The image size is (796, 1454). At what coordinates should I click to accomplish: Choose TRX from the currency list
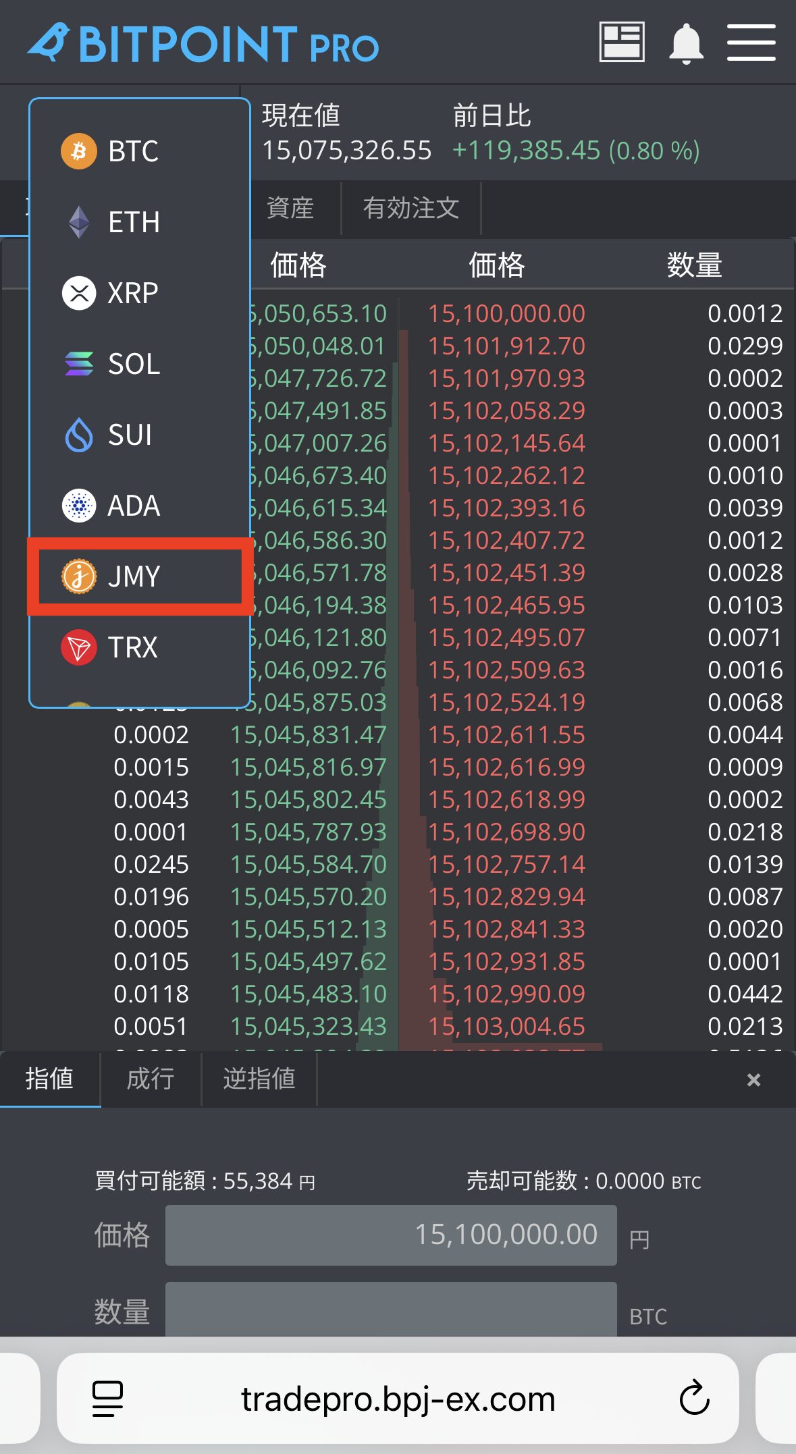point(140,647)
